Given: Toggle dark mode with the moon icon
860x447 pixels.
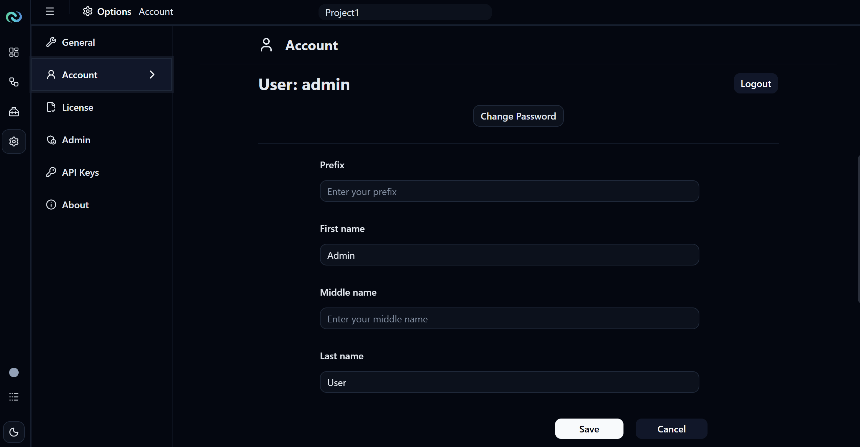Looking at the screenshot, I should tap(14, 432).
